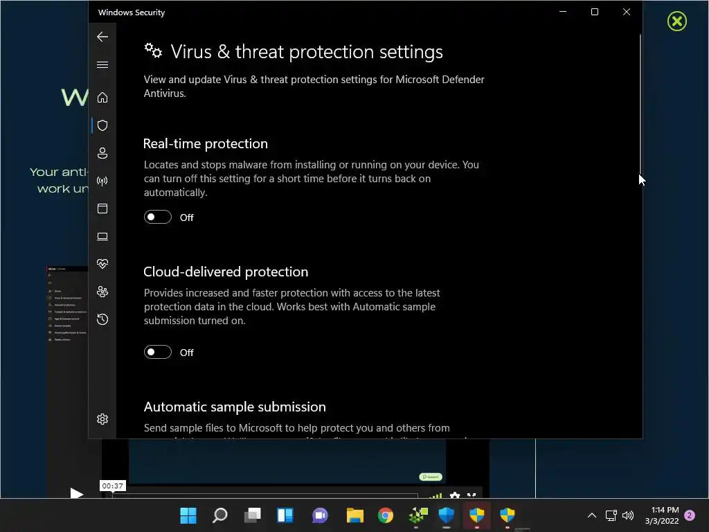The image size is (709, 532).
Task: Open Family options icon in sidebar
Action: (102, 292)
